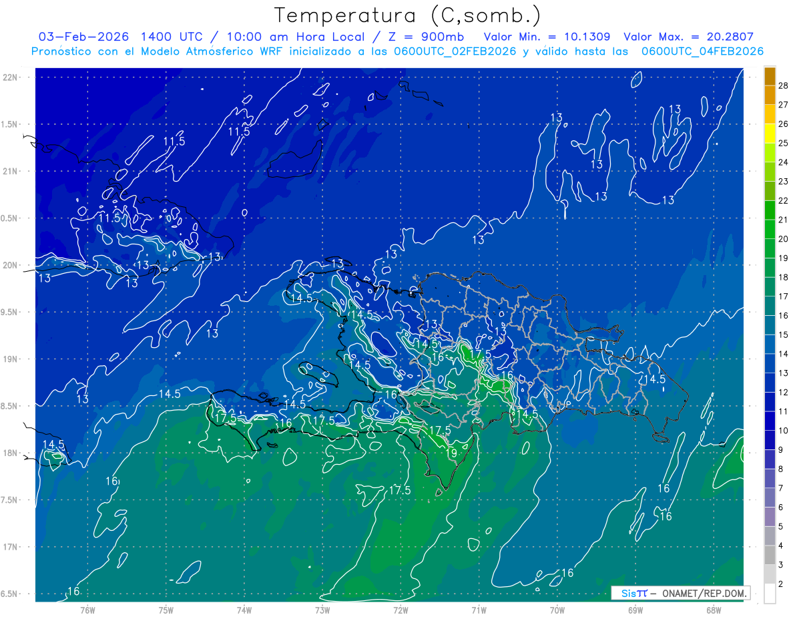Click the '20N' latitude axis label
The image size is (801, 619).
click(x=11, y=265)
